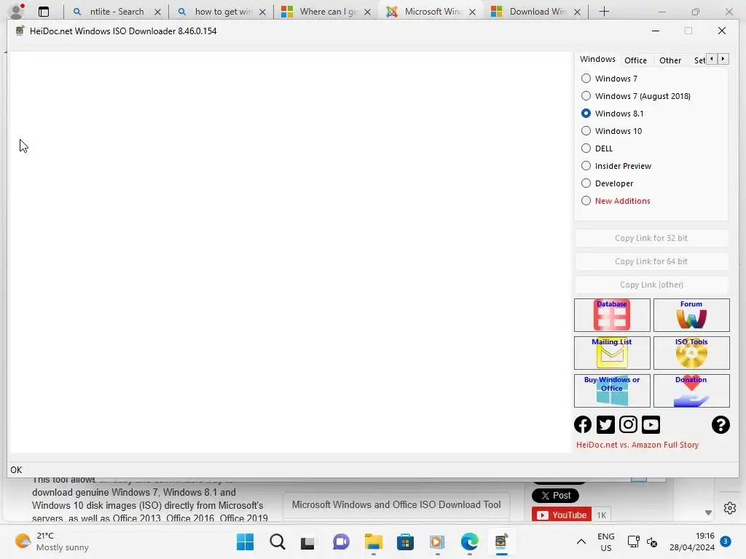Open weather widget showing 21°C
Screen dimensions: 746x559
pos(52,542)
